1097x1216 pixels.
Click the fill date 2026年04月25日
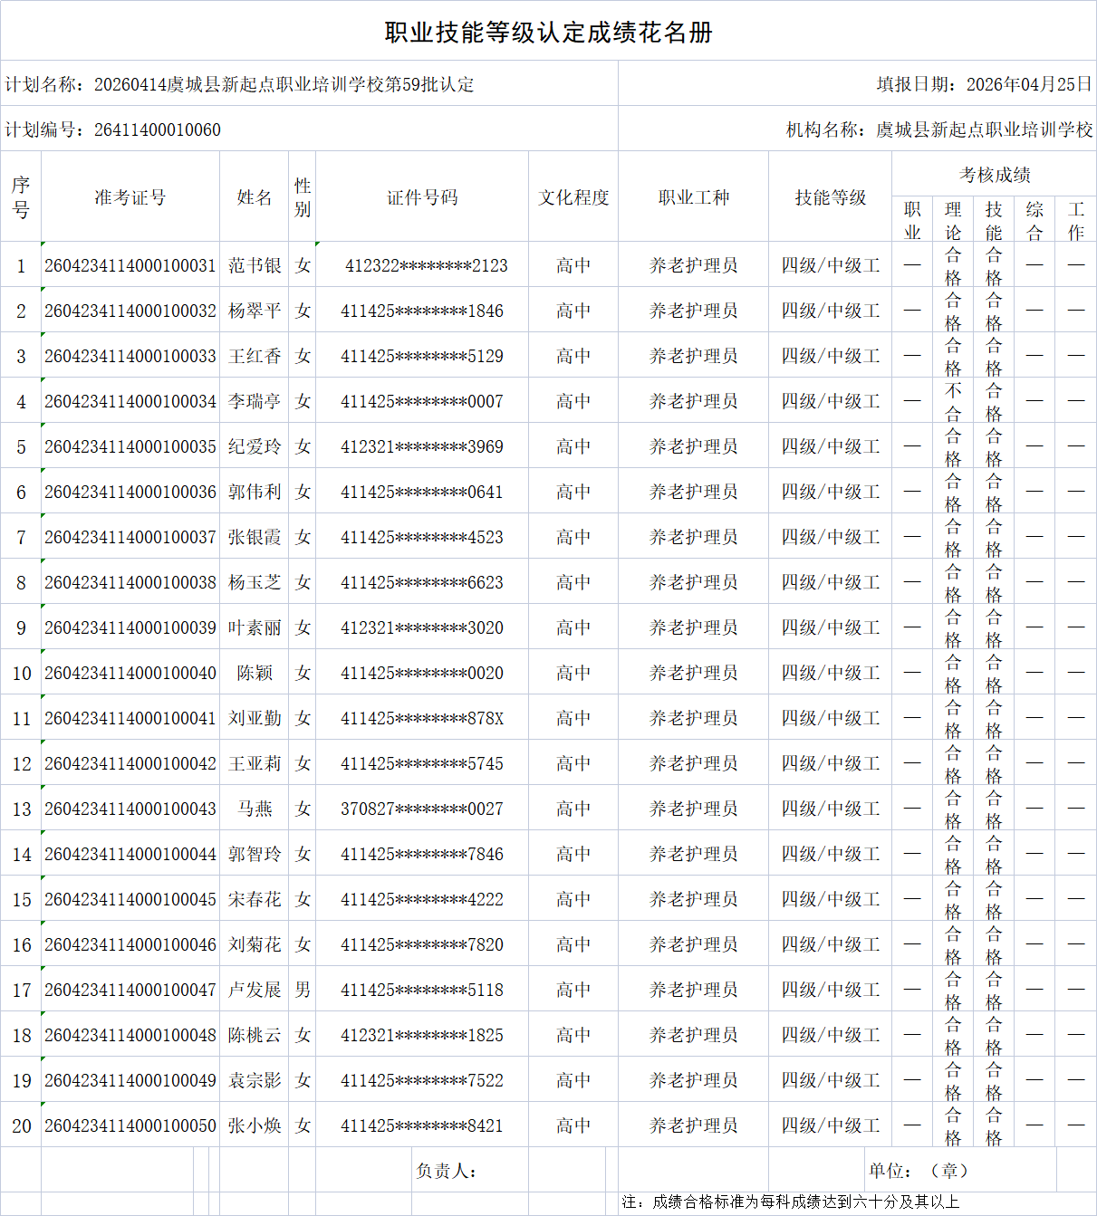[x=1030, y=84]
